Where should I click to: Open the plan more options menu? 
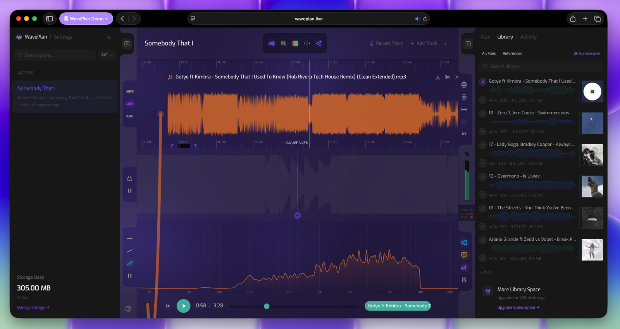coord(445,43)
